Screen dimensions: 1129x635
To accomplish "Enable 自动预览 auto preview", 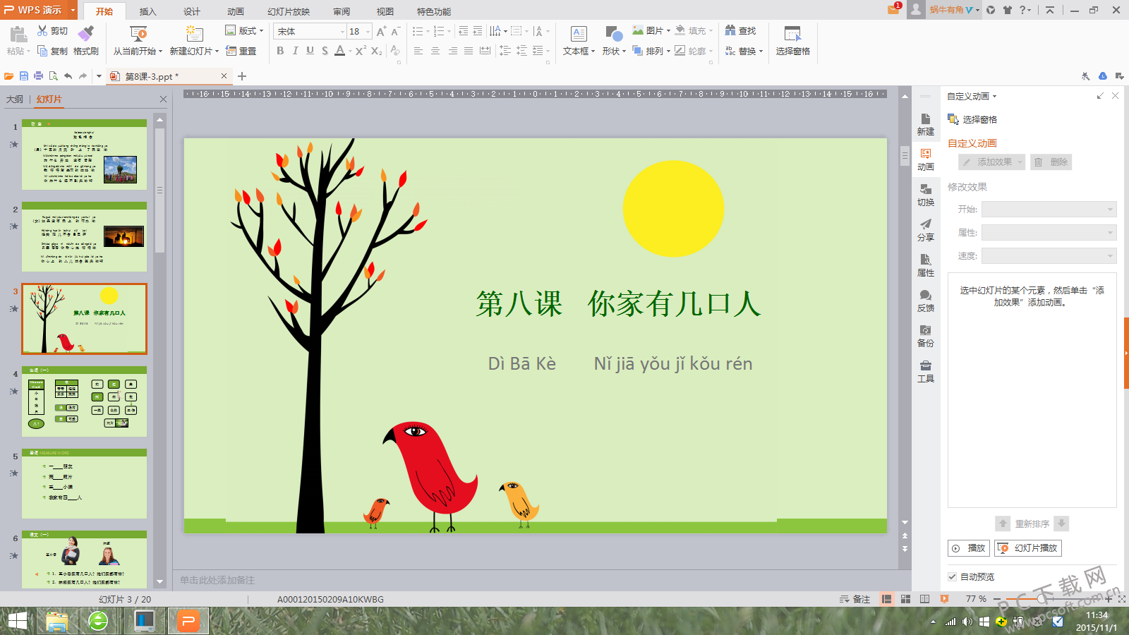I will [953, 576].
